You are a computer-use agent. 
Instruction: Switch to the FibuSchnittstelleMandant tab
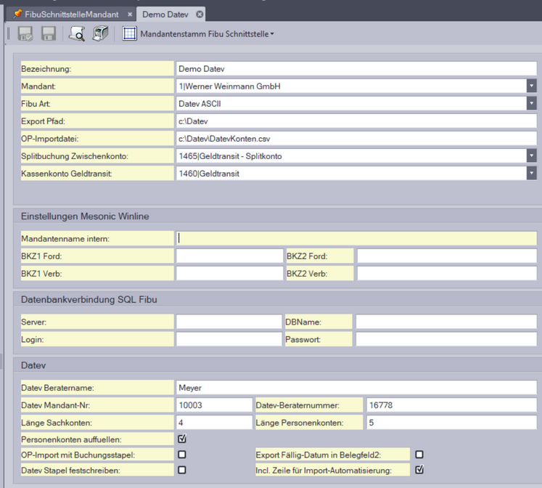click(72, 15)
